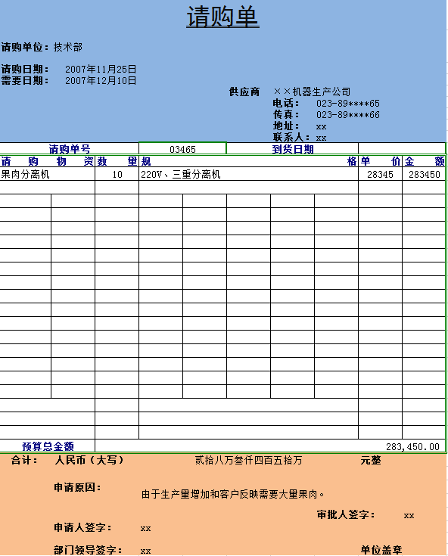Select the department value 技术部

[x=68, y=47]
